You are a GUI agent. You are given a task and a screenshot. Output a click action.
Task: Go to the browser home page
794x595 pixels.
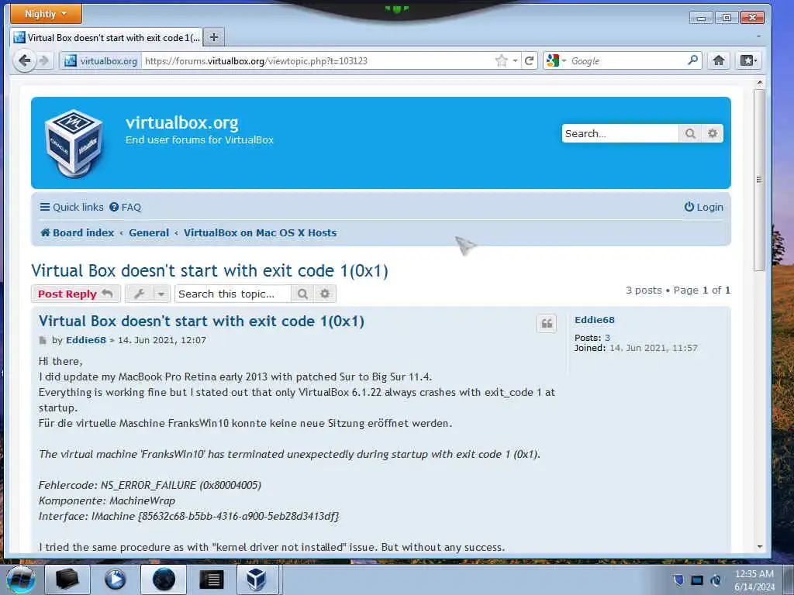point(719,60)
